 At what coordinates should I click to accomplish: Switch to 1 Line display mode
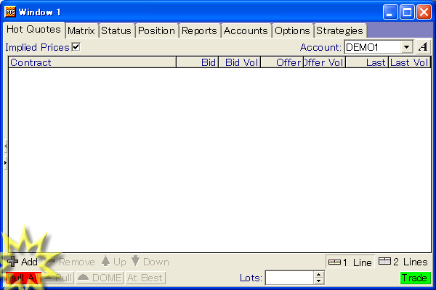tap(350, 262)
